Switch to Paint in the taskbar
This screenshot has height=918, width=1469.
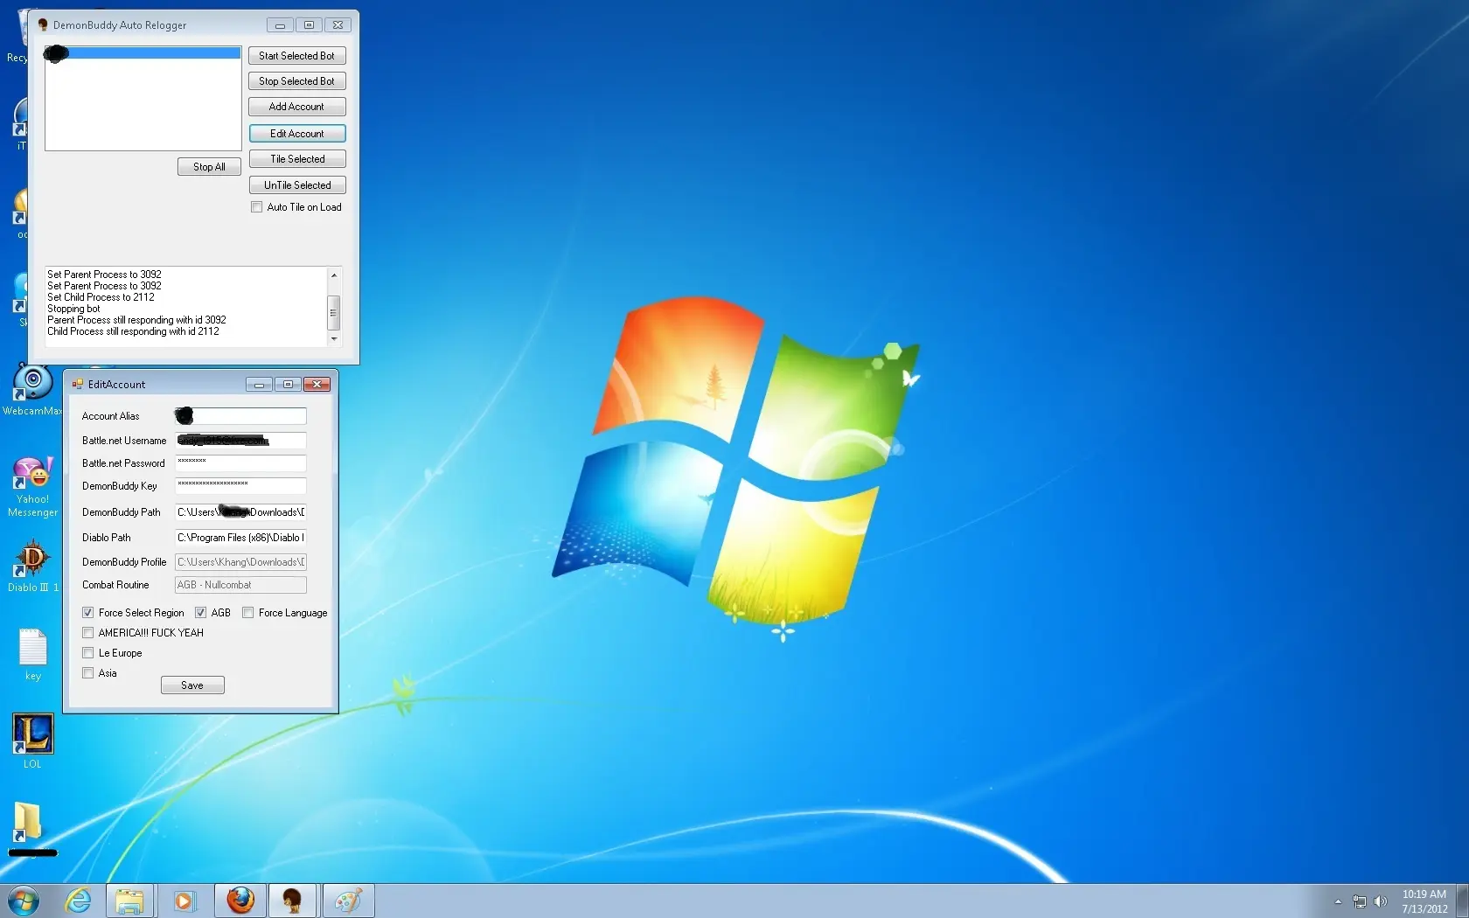pyautogui.click(x=348, y=901)
